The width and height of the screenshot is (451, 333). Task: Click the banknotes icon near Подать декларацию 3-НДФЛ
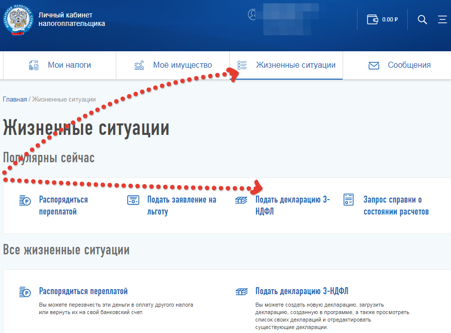pos(240,200)
